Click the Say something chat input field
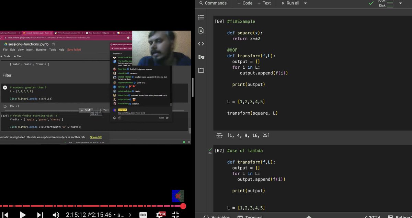 (x=144, y=113)
